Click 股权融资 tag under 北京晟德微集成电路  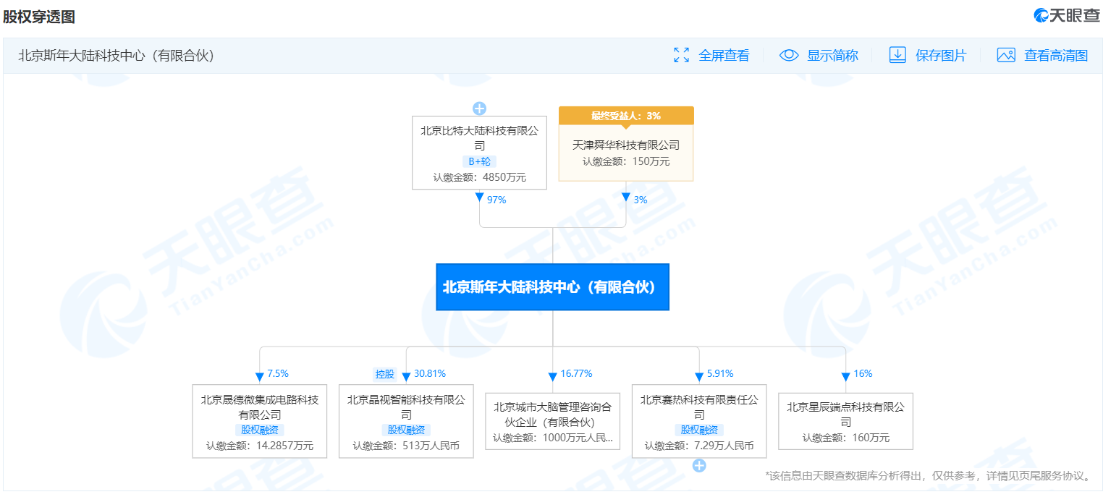[260, 430]
